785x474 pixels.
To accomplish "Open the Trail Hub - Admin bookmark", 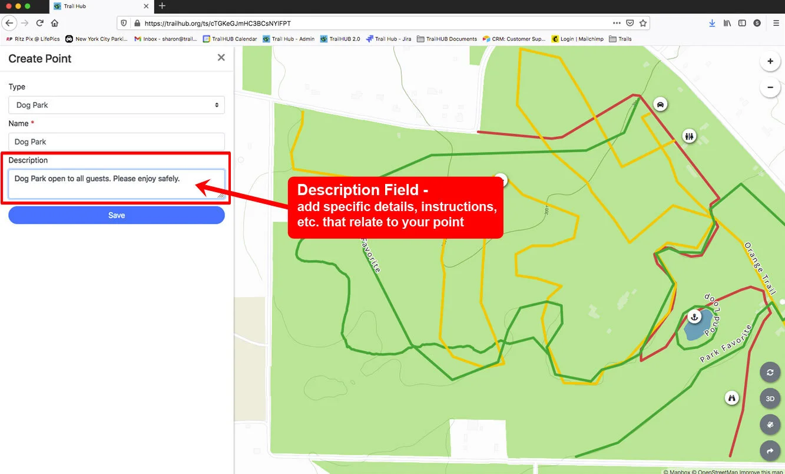I will pyautogui.click(x=289, y=39).
